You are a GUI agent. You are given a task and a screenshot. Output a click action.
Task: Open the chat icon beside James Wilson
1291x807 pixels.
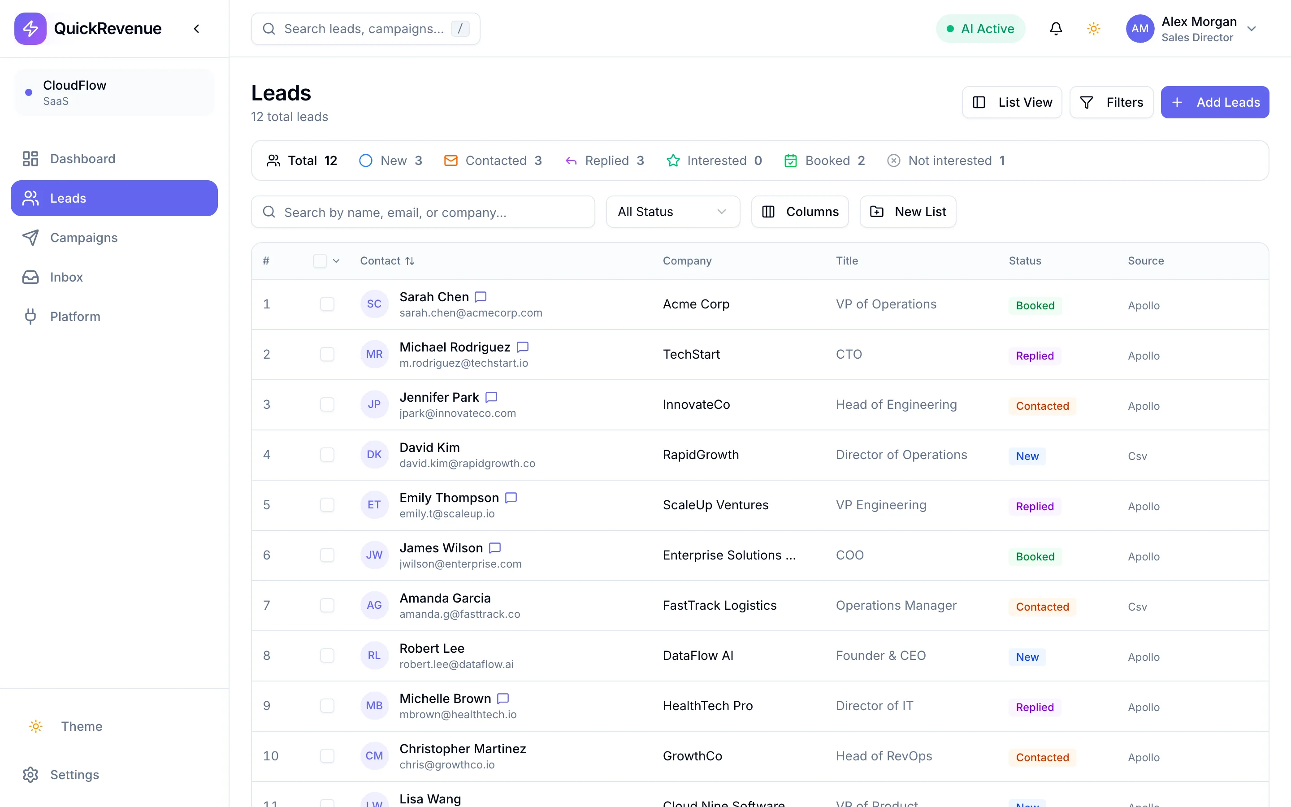coord(495,547)
